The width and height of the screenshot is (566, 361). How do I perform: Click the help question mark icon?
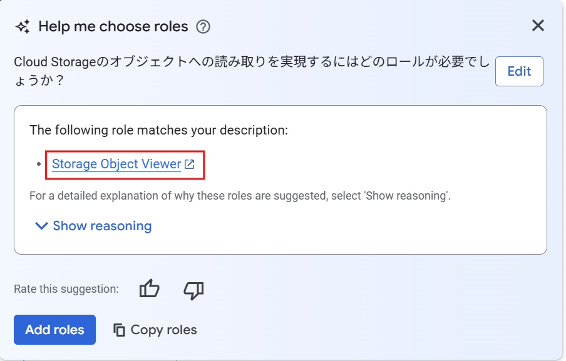(x=203, y=26)
